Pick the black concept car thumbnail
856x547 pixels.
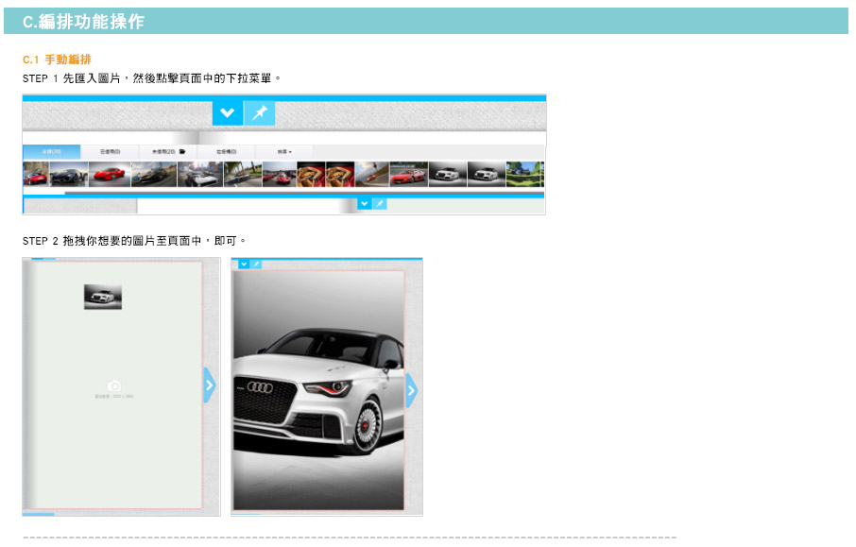[x=69, y=174]
